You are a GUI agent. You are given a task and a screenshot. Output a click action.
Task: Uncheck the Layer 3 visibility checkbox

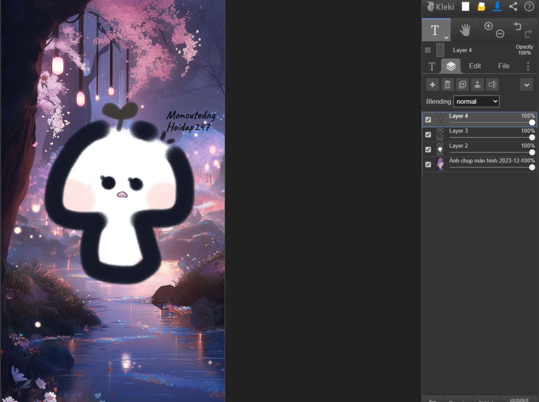[x=428, y=135]
